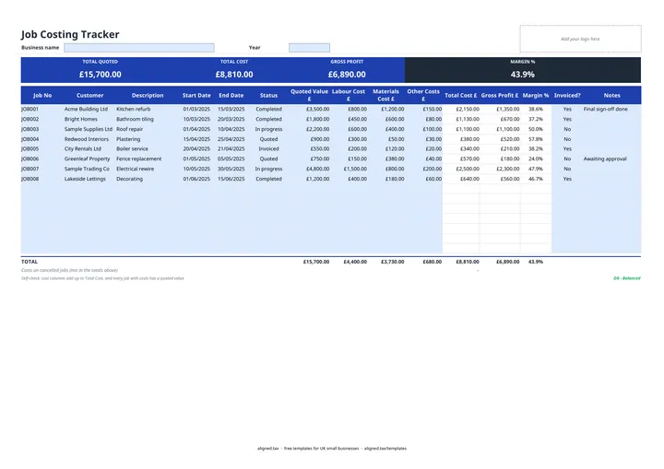The width and height of the screenshot is (664, 469).
Task: Select the Fence replacement description cell
Action: 139,159
